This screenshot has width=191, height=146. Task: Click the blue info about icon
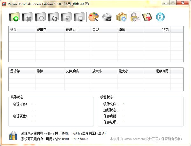(x=161, y=17)
